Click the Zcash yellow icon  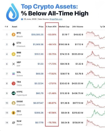13,113
